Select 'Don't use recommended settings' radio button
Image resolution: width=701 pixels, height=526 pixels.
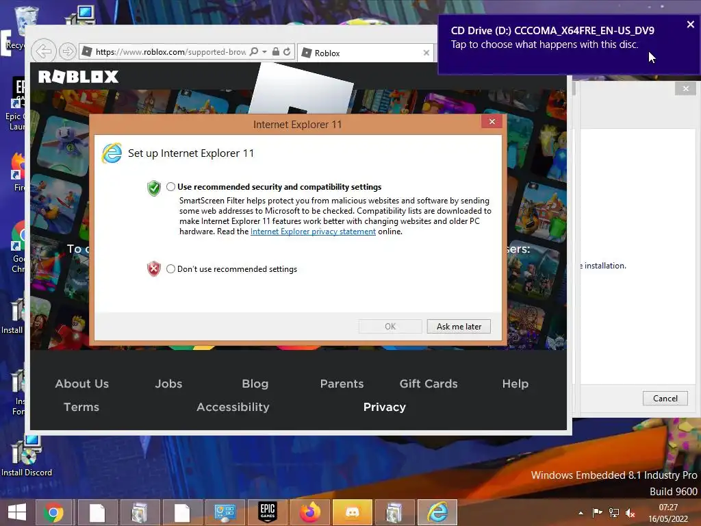(x=170, y=268)
